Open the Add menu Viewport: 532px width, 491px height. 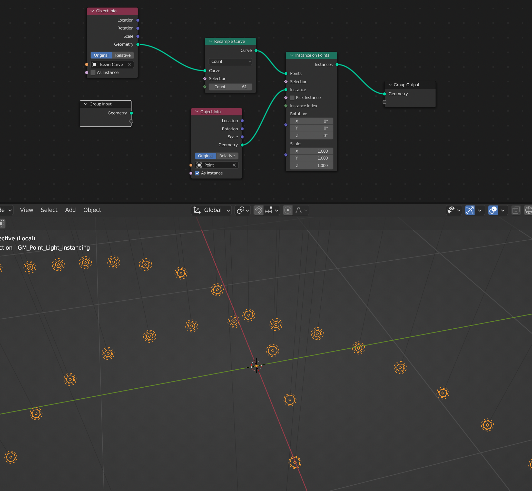(x=70, y=210)
